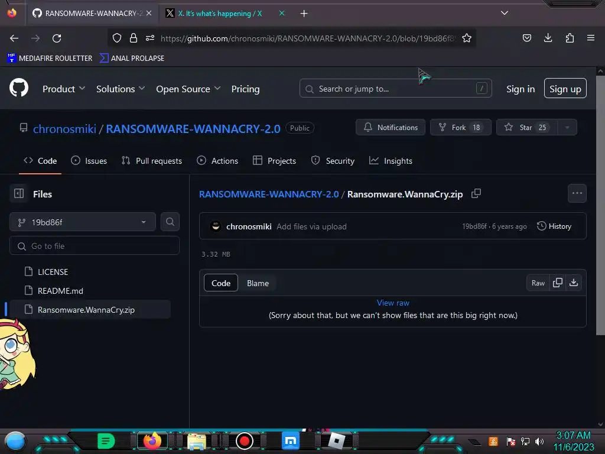The image size is (605, 454).
Task: Click the network tray icon
Action: pyautogui.click(x=525, y=441)
